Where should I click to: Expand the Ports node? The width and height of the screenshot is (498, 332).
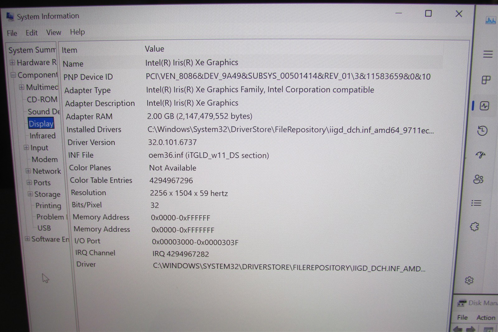point(29,182)
